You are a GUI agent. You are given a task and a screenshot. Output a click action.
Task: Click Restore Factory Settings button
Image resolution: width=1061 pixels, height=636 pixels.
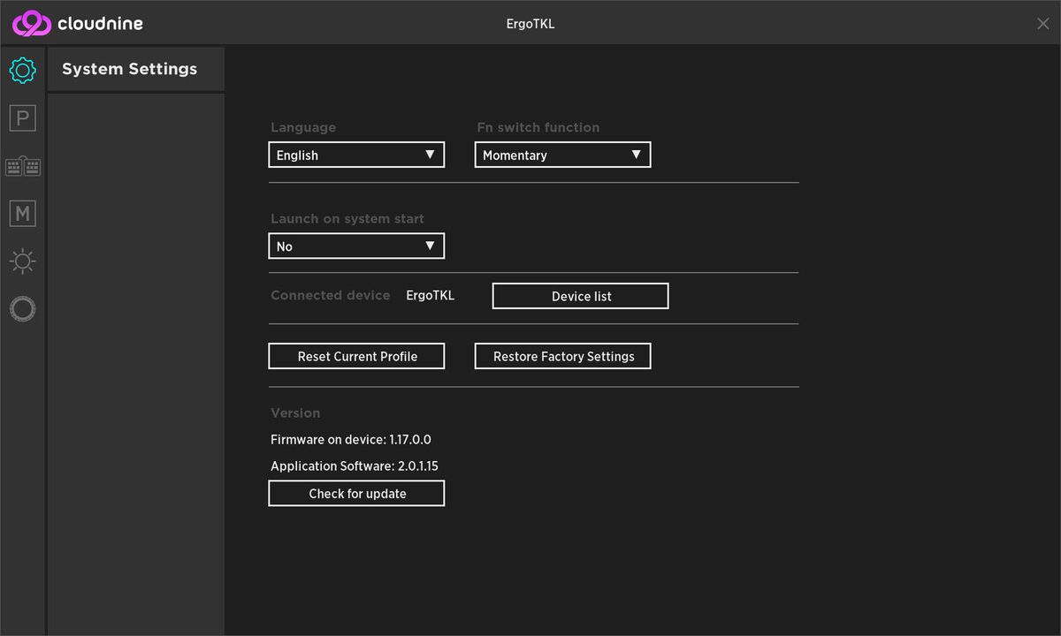[x=562, y=356]
